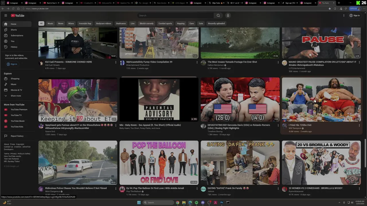Open the Gervonta Davis vs Rolando Romero thumbnail
Screen dimensions: 367x206
(x=240, y=100)
